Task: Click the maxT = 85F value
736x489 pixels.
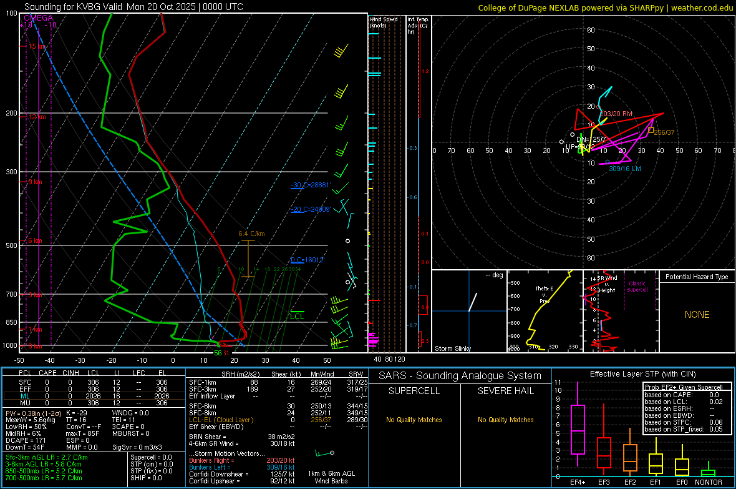Action: click(x=82, y=433)
